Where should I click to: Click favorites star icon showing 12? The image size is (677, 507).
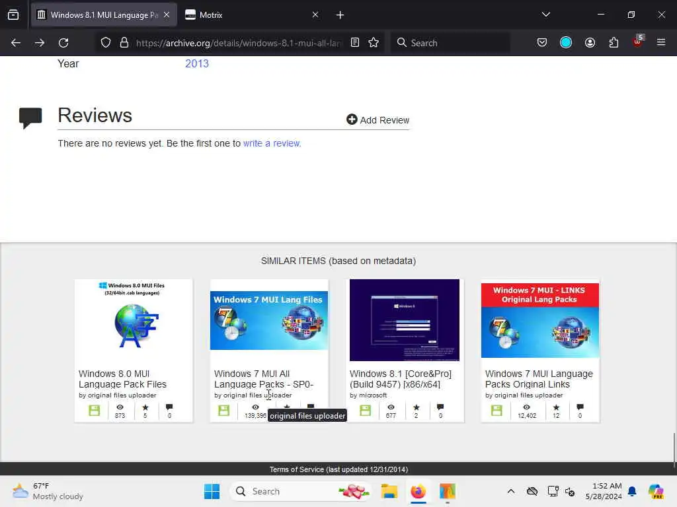point(556,407)
